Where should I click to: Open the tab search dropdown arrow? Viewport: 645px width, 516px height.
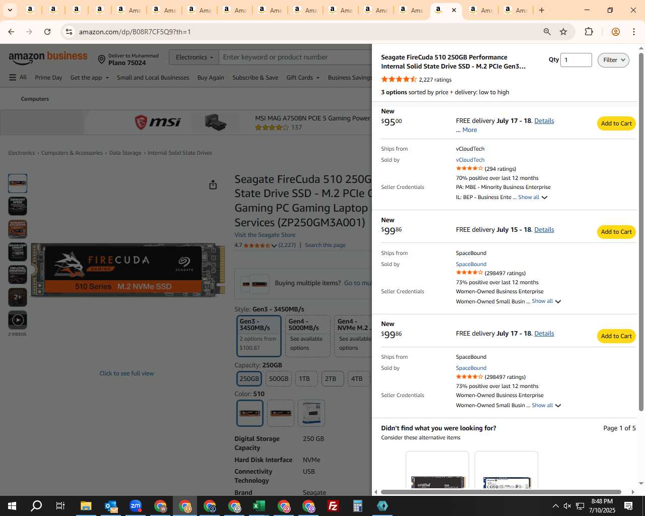click(10, 10)
